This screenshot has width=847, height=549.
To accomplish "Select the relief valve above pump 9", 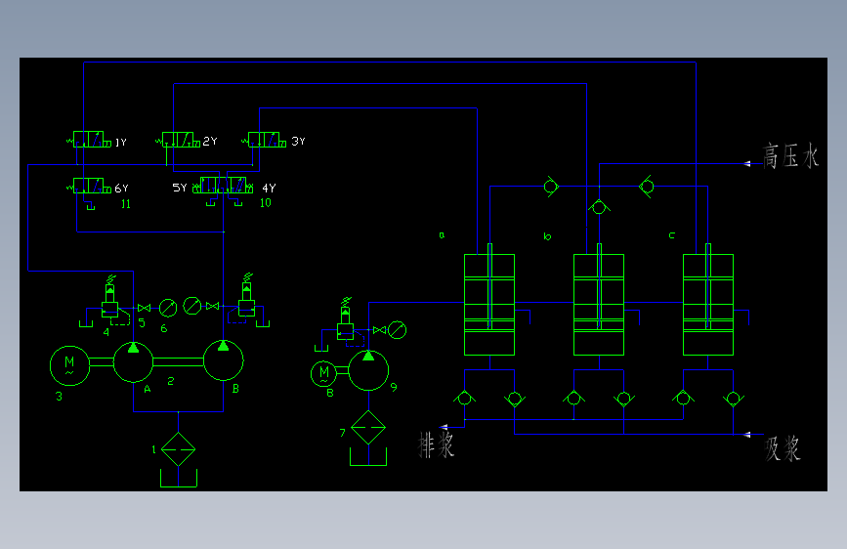I will click(x=346, y=322).
